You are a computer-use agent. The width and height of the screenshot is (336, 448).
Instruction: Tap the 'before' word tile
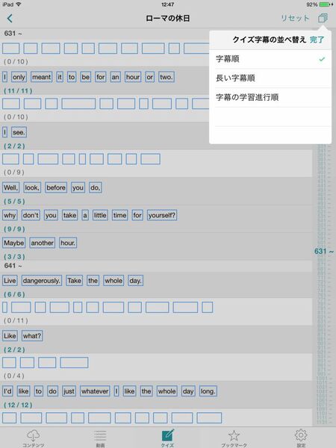[56, 187]
